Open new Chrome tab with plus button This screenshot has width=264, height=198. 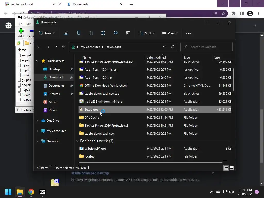131,4
